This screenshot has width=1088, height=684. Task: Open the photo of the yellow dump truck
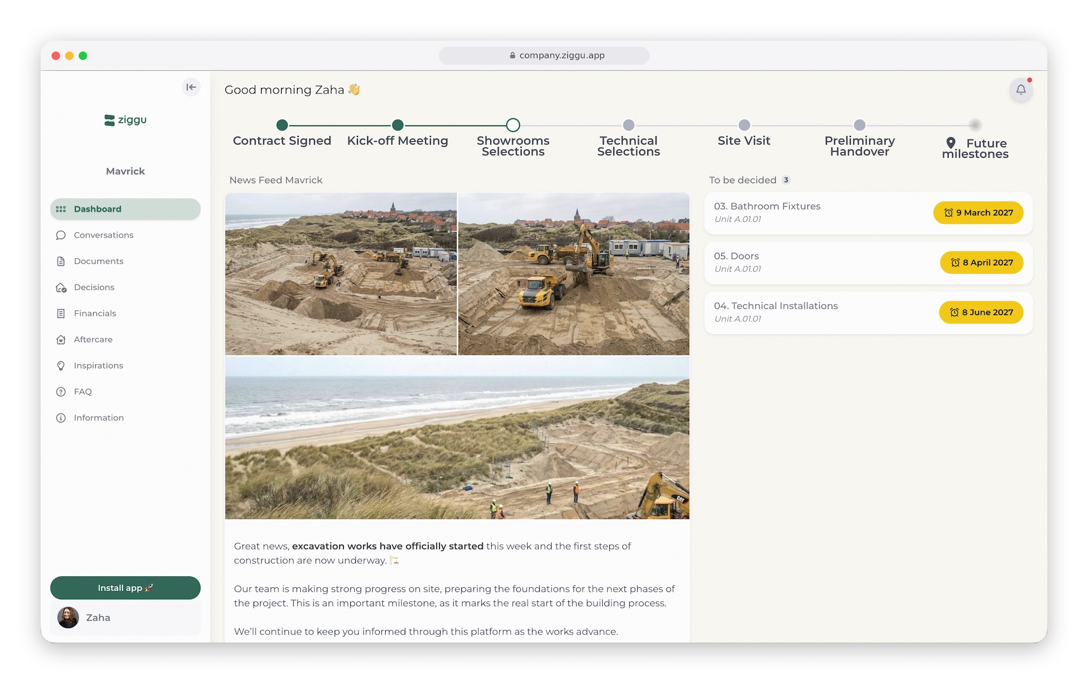tap(574, 274)
